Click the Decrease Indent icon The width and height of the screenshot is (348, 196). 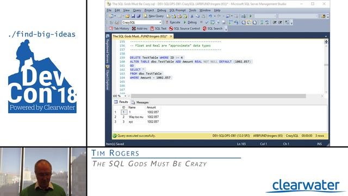275,22
